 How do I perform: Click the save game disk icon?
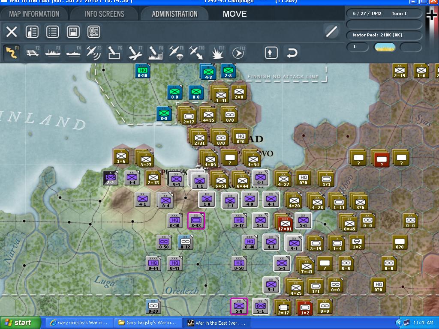[72, 32]
